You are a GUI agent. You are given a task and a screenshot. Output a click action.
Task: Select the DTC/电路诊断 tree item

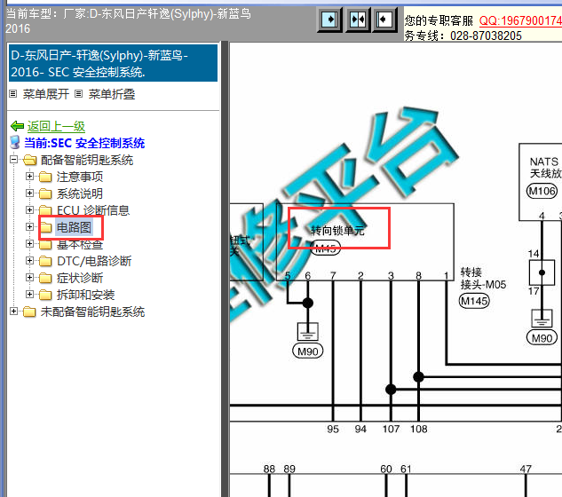94,261
